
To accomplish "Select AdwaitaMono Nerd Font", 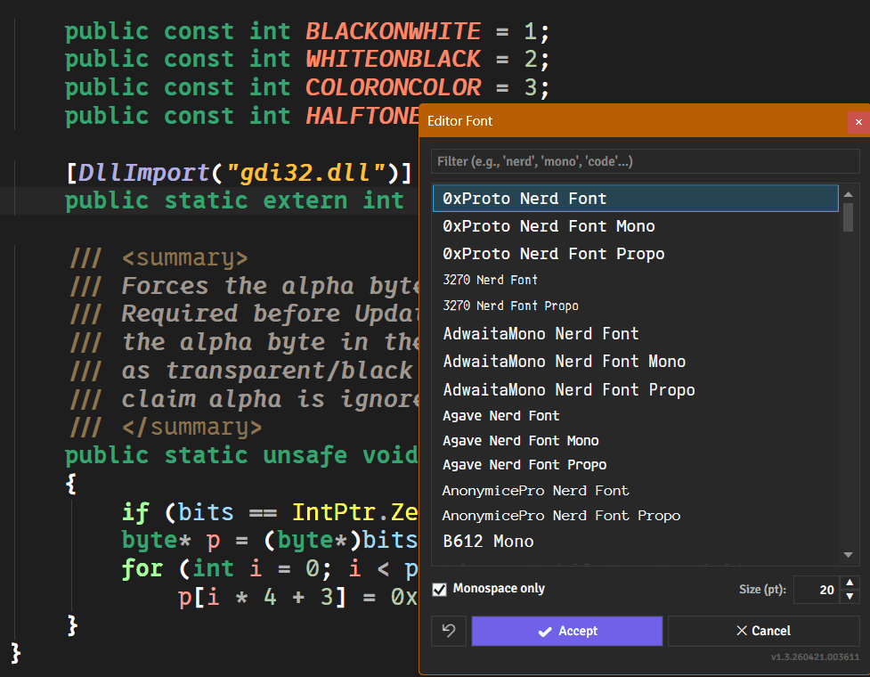I will [x=635, y=333].
